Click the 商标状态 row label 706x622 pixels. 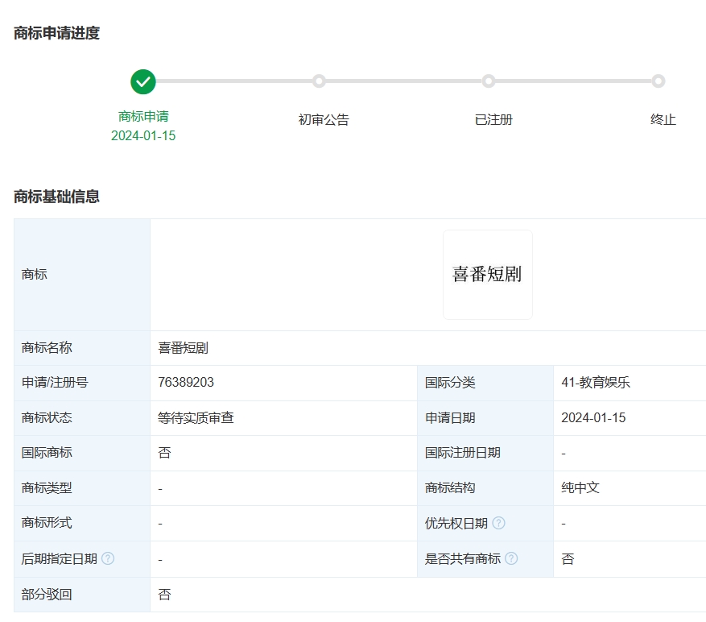[x=47, y=417]
